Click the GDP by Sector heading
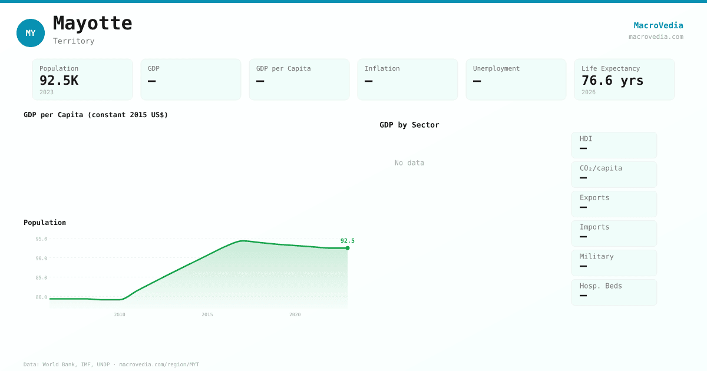The width and height of the screenshot is (707, 371). [409, 125]
